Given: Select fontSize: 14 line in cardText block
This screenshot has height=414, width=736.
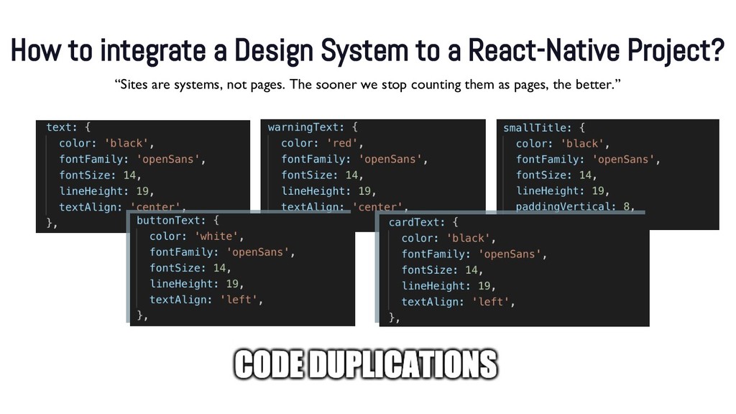Looking at the screenshot, I should [442, 270].
